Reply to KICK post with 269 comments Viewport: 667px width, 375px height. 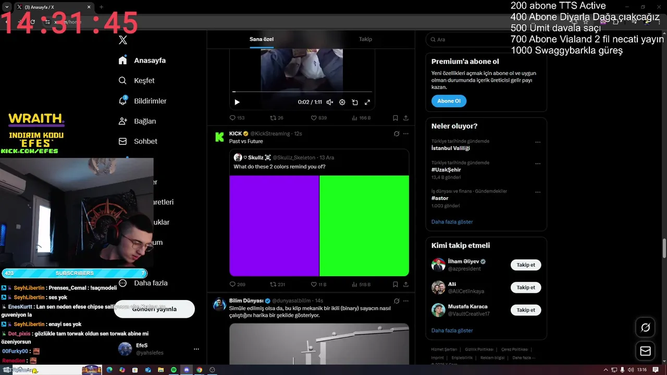coord(237,284)
